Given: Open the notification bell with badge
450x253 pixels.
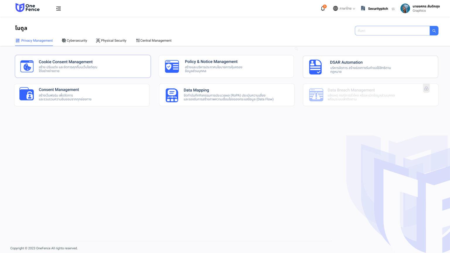Looking at the screenshot, I should pos(323,8).
